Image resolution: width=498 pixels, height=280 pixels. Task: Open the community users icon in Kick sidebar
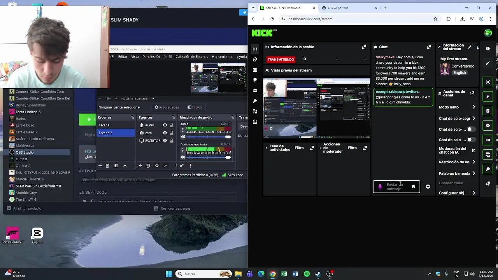tap(255, 111)
